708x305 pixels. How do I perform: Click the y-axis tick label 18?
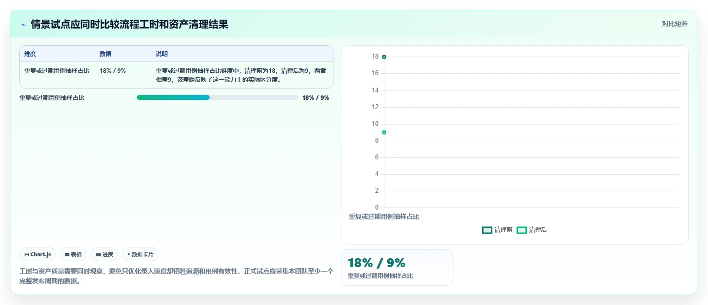click(x=375, y=57)
